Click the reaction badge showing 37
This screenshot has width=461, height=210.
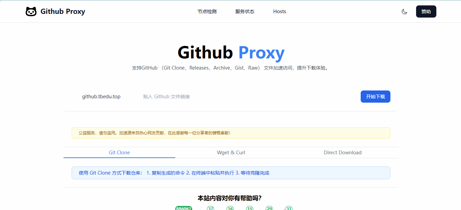tap(211, 208)
